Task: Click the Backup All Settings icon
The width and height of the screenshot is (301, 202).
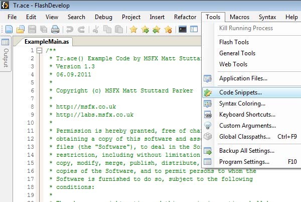Action: coord(208,151)
